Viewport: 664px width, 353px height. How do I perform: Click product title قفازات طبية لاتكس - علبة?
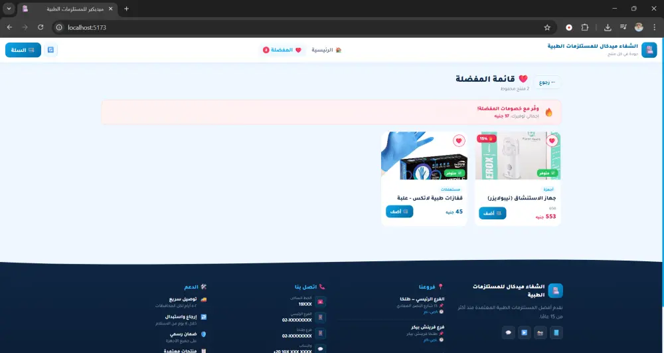(430, 198)
